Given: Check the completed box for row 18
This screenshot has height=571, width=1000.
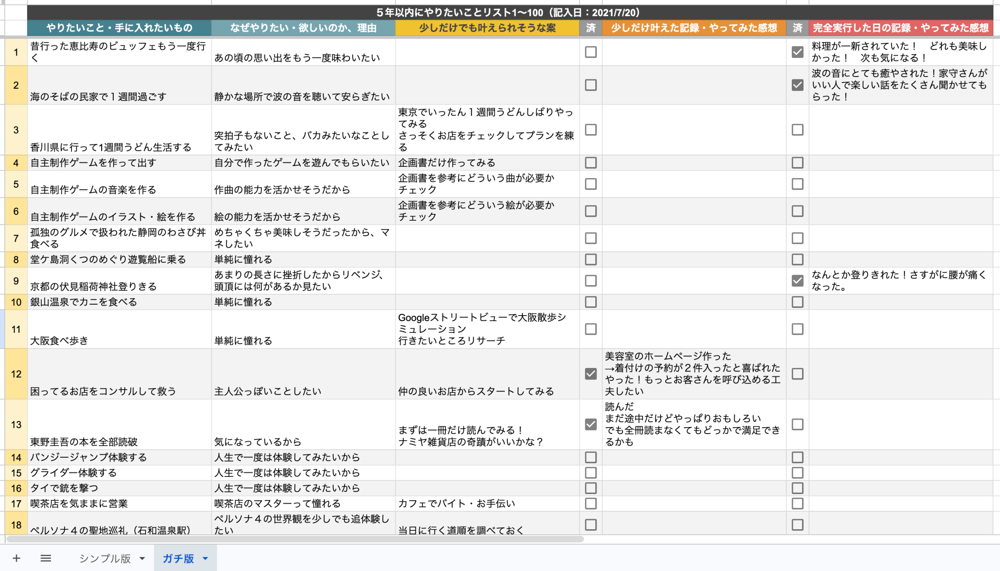Looking at the screenshot, I should coord(797,525).
